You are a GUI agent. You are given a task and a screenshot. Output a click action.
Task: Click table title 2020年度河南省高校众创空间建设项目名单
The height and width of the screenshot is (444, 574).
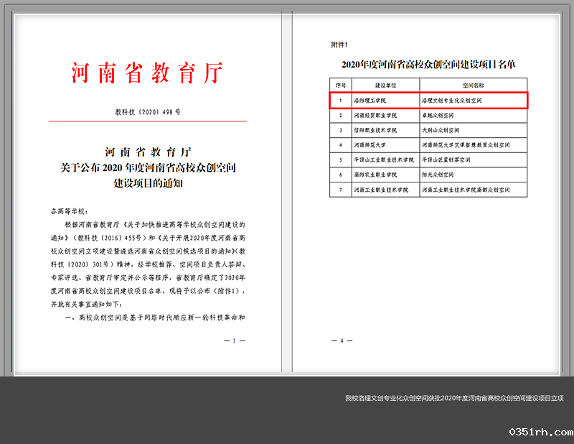tap(428, 65)
